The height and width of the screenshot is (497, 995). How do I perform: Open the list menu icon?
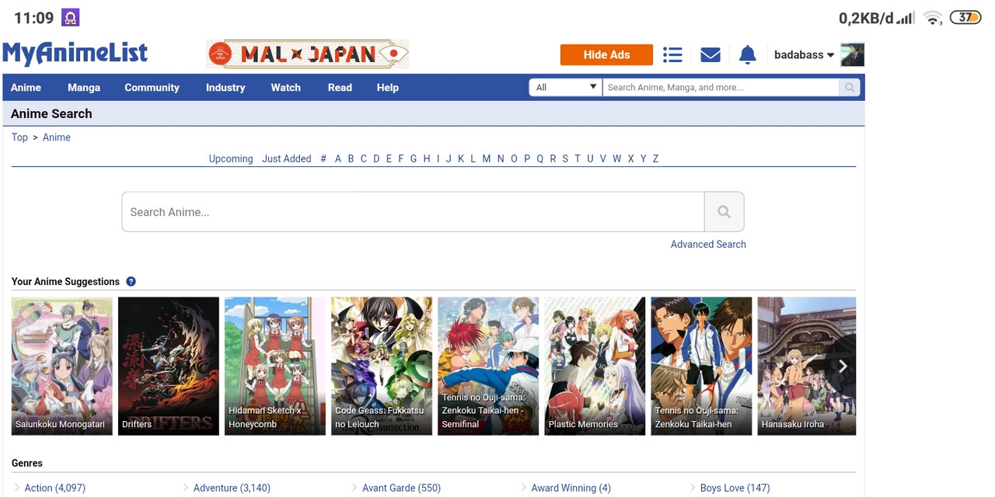672,54
